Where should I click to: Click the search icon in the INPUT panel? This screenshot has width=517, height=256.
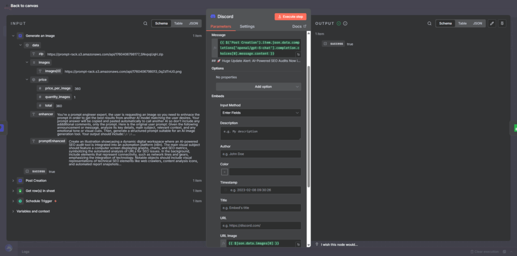(145, 23)
